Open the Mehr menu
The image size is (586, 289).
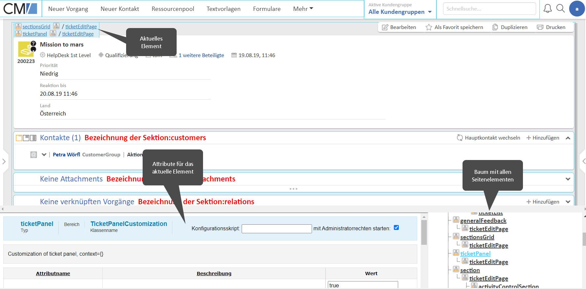coord(303,9)
